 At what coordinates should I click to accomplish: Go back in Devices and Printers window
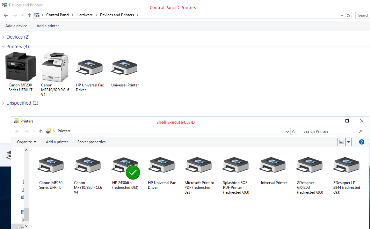pyautogui.click(x=6, y=15)
